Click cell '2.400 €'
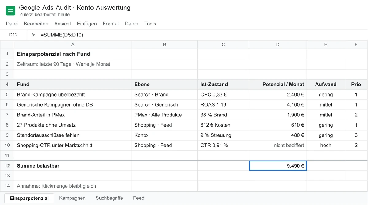Viewport: 368px width, 205px height. 278,95
